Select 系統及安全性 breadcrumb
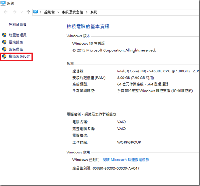This screenshot has width=200, height=186. (x=72, y=12)
